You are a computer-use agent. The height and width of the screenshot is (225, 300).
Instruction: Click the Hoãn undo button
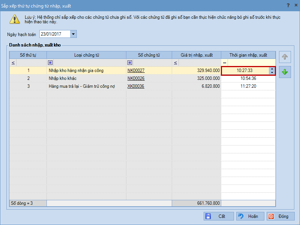(x=249, y=216)
